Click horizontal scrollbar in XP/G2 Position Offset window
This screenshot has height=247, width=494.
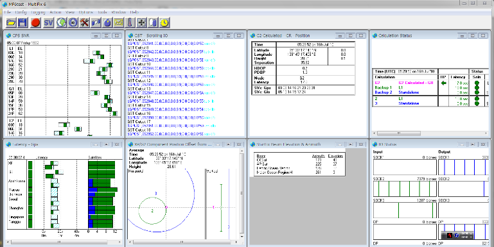pos(181,242)
